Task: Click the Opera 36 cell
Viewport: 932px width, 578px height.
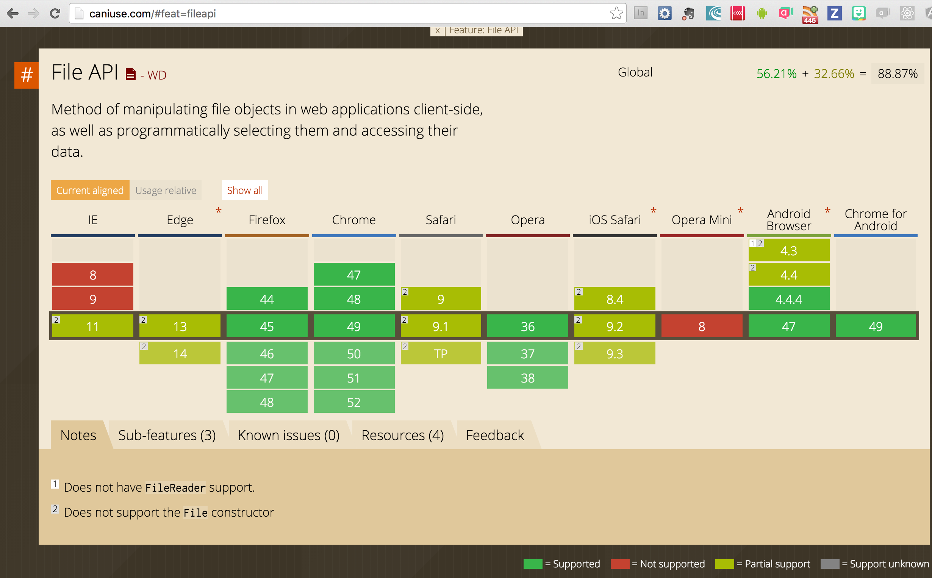Action: click(527, 326)
